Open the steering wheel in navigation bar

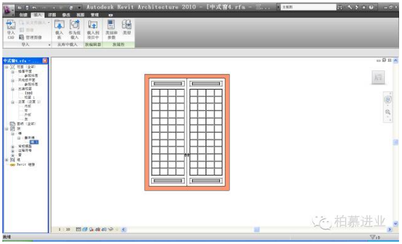(x=388, y=99)
